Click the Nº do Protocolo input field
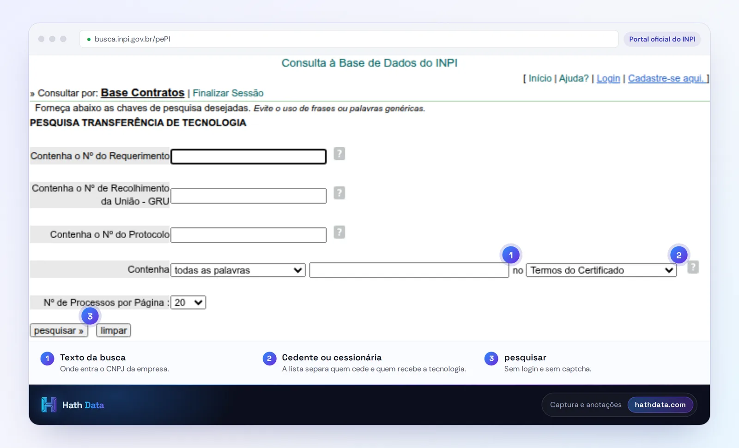The width and height of the screenshot is (739, 448). point(248,235)
